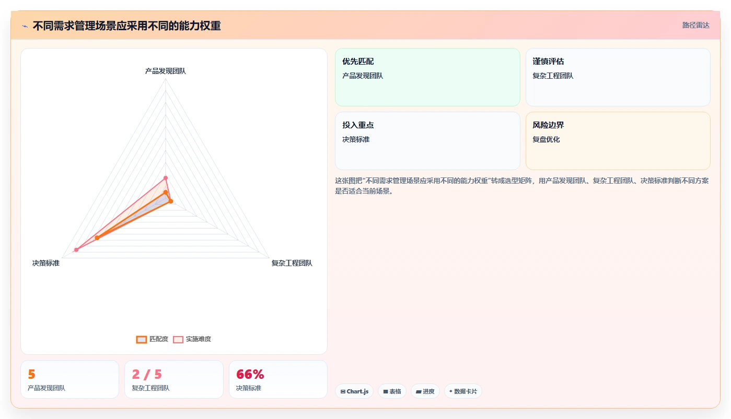Open the 风险边界 card

click(618, 141)
